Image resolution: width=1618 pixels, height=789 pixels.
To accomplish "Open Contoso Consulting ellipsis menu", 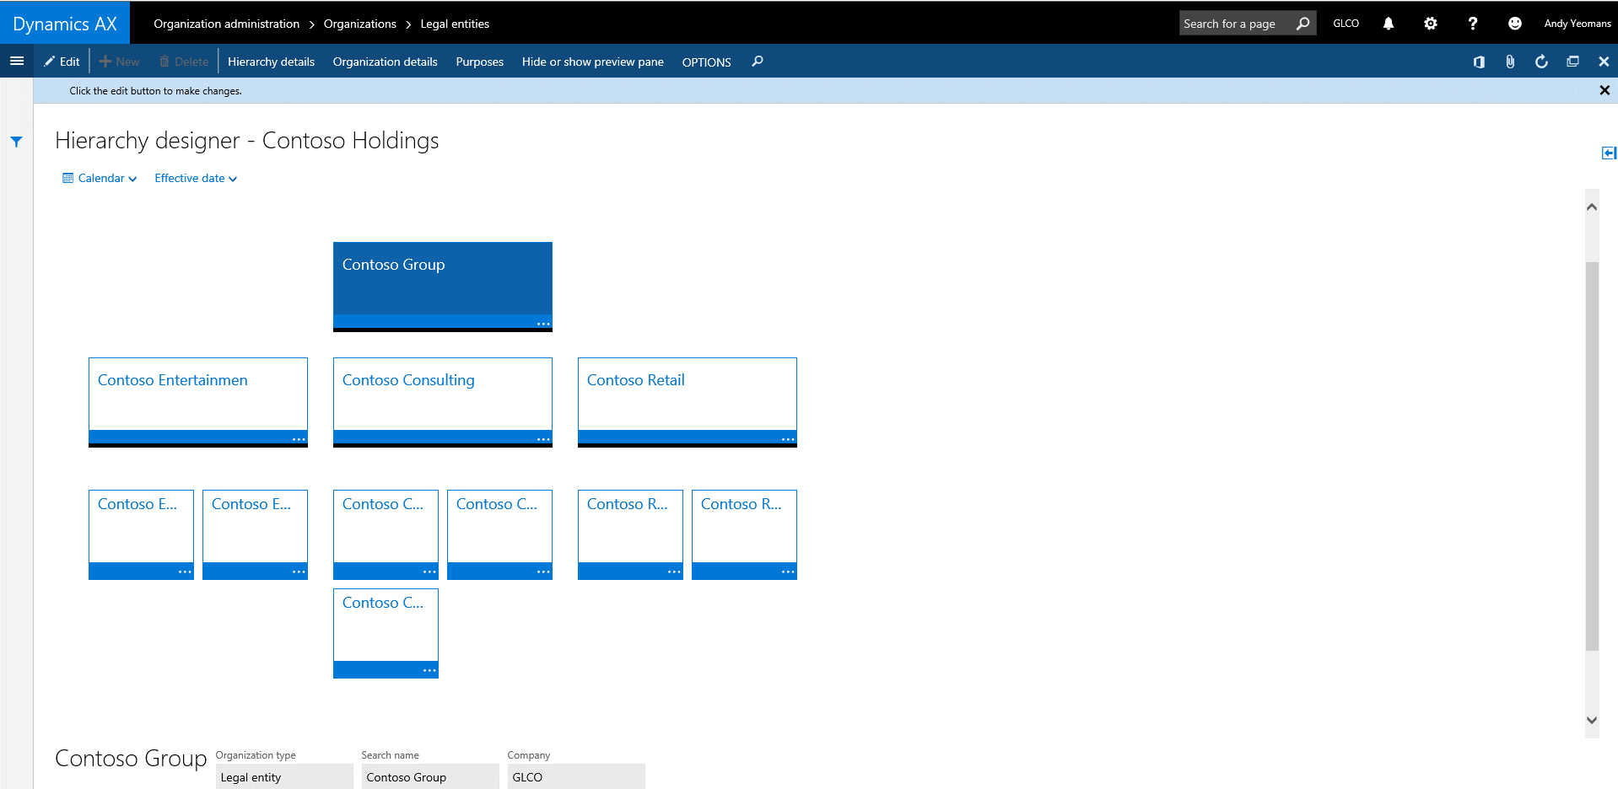I will pos(543,439).
